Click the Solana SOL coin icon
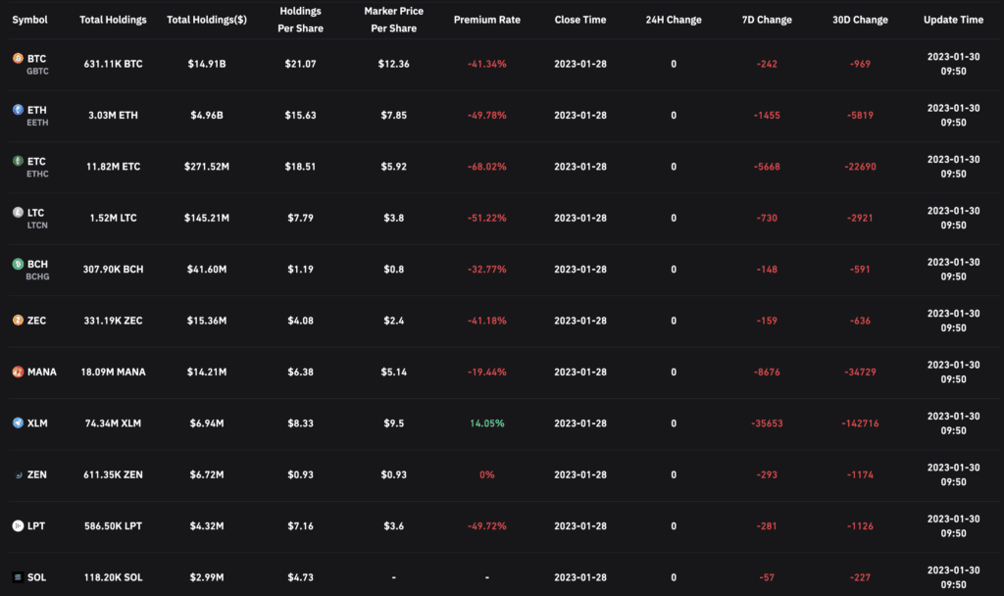1004x596 pixels. 18,576
